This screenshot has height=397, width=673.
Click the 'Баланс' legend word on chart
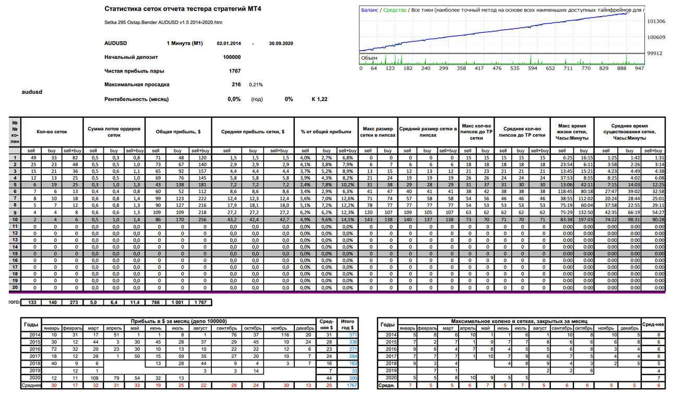(x=369, y=10)
